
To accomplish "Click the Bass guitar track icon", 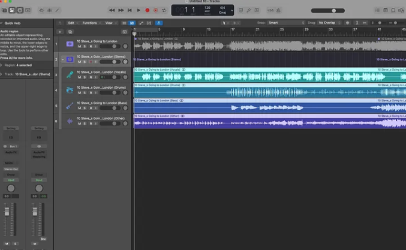I will click(70, 106).
